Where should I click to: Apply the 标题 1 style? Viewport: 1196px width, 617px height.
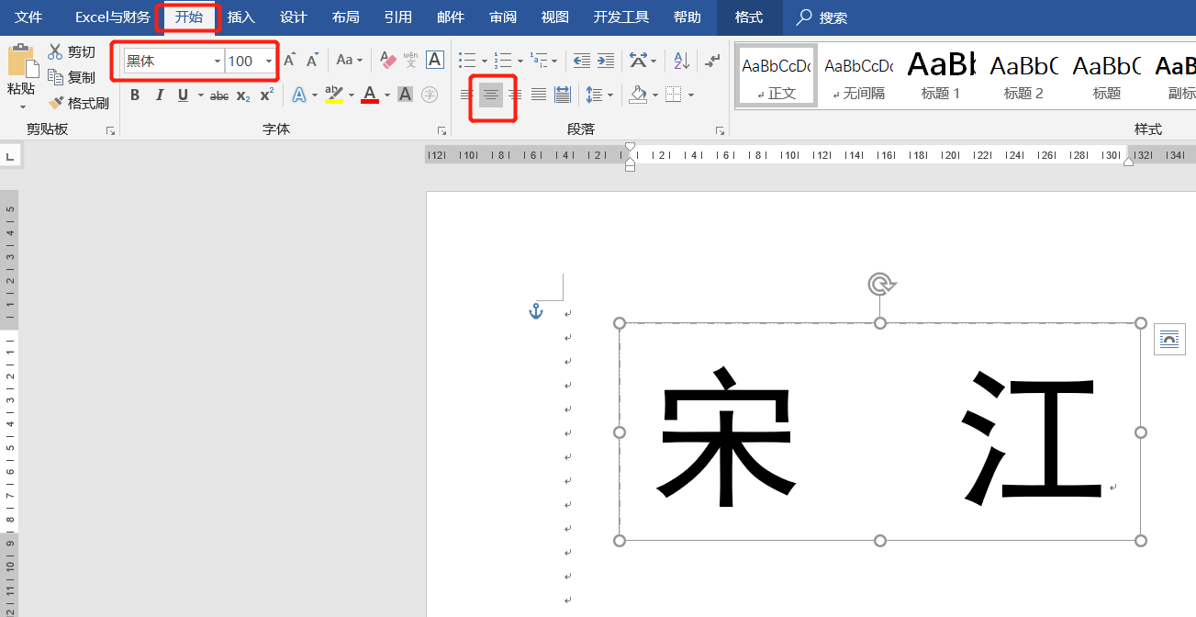[941, 75]
